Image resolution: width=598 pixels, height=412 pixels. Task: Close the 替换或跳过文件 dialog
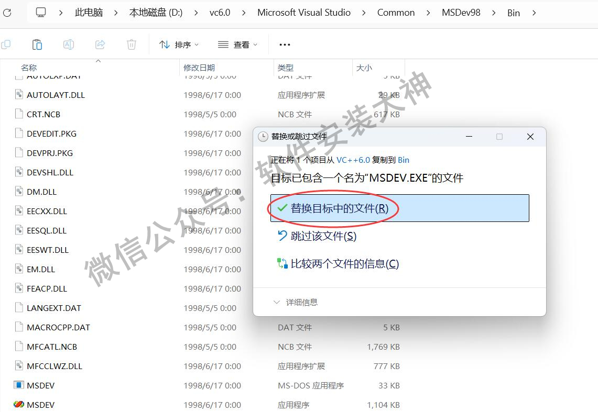coord(530,136)
